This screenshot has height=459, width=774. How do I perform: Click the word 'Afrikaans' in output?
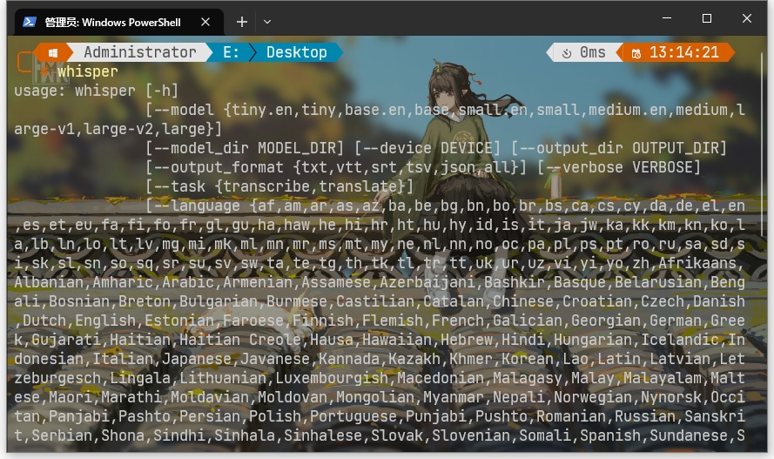point(697,263)
